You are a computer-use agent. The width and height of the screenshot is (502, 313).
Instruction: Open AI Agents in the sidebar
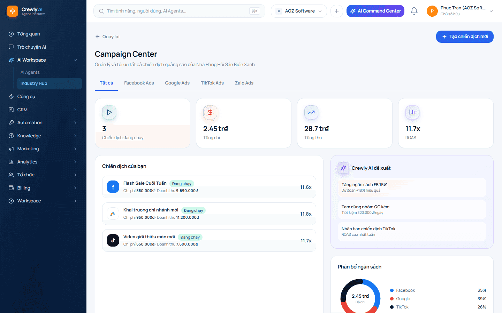(50, 72)
